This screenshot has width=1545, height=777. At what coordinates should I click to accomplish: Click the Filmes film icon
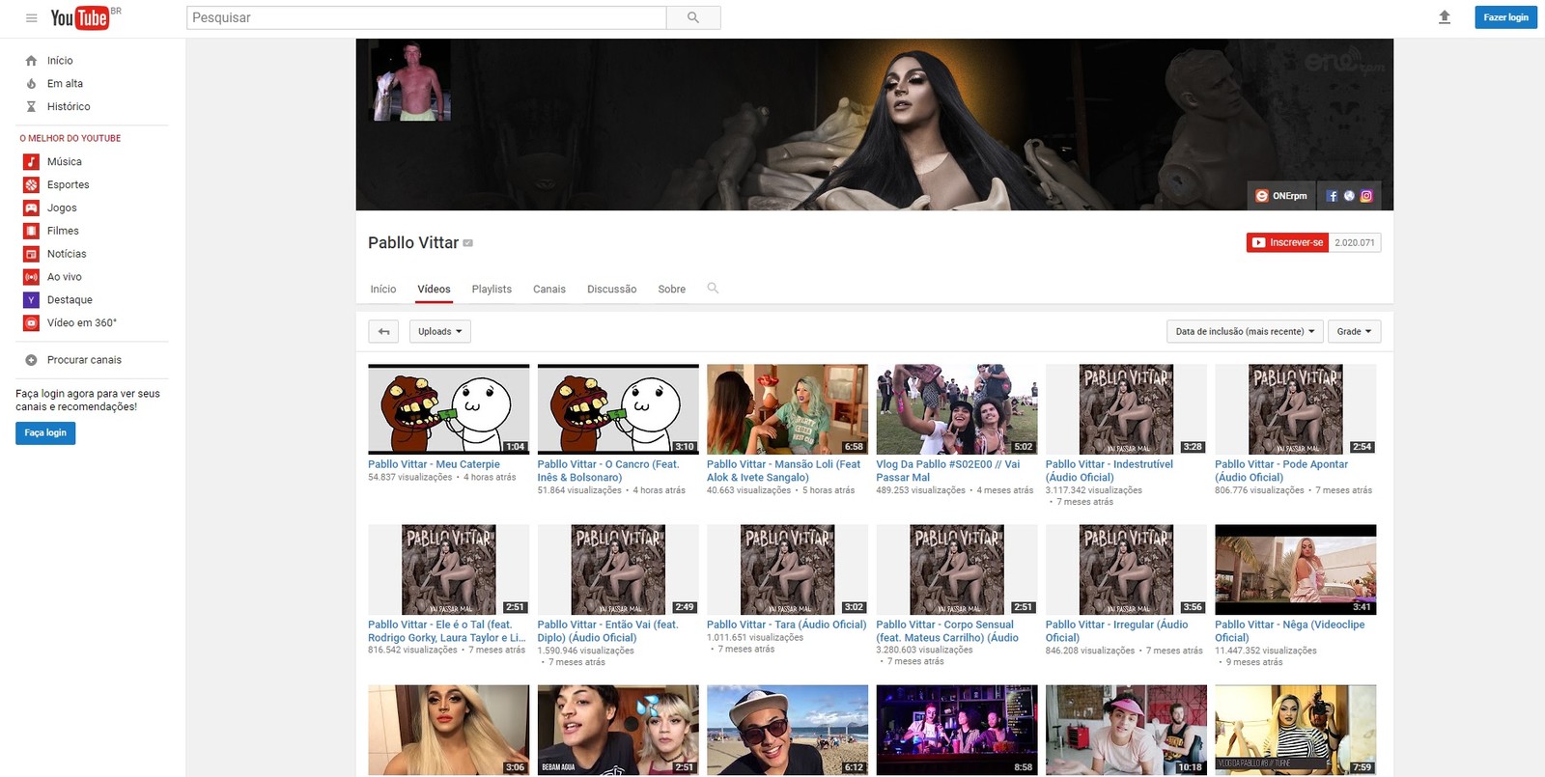(x=31, y=231)
